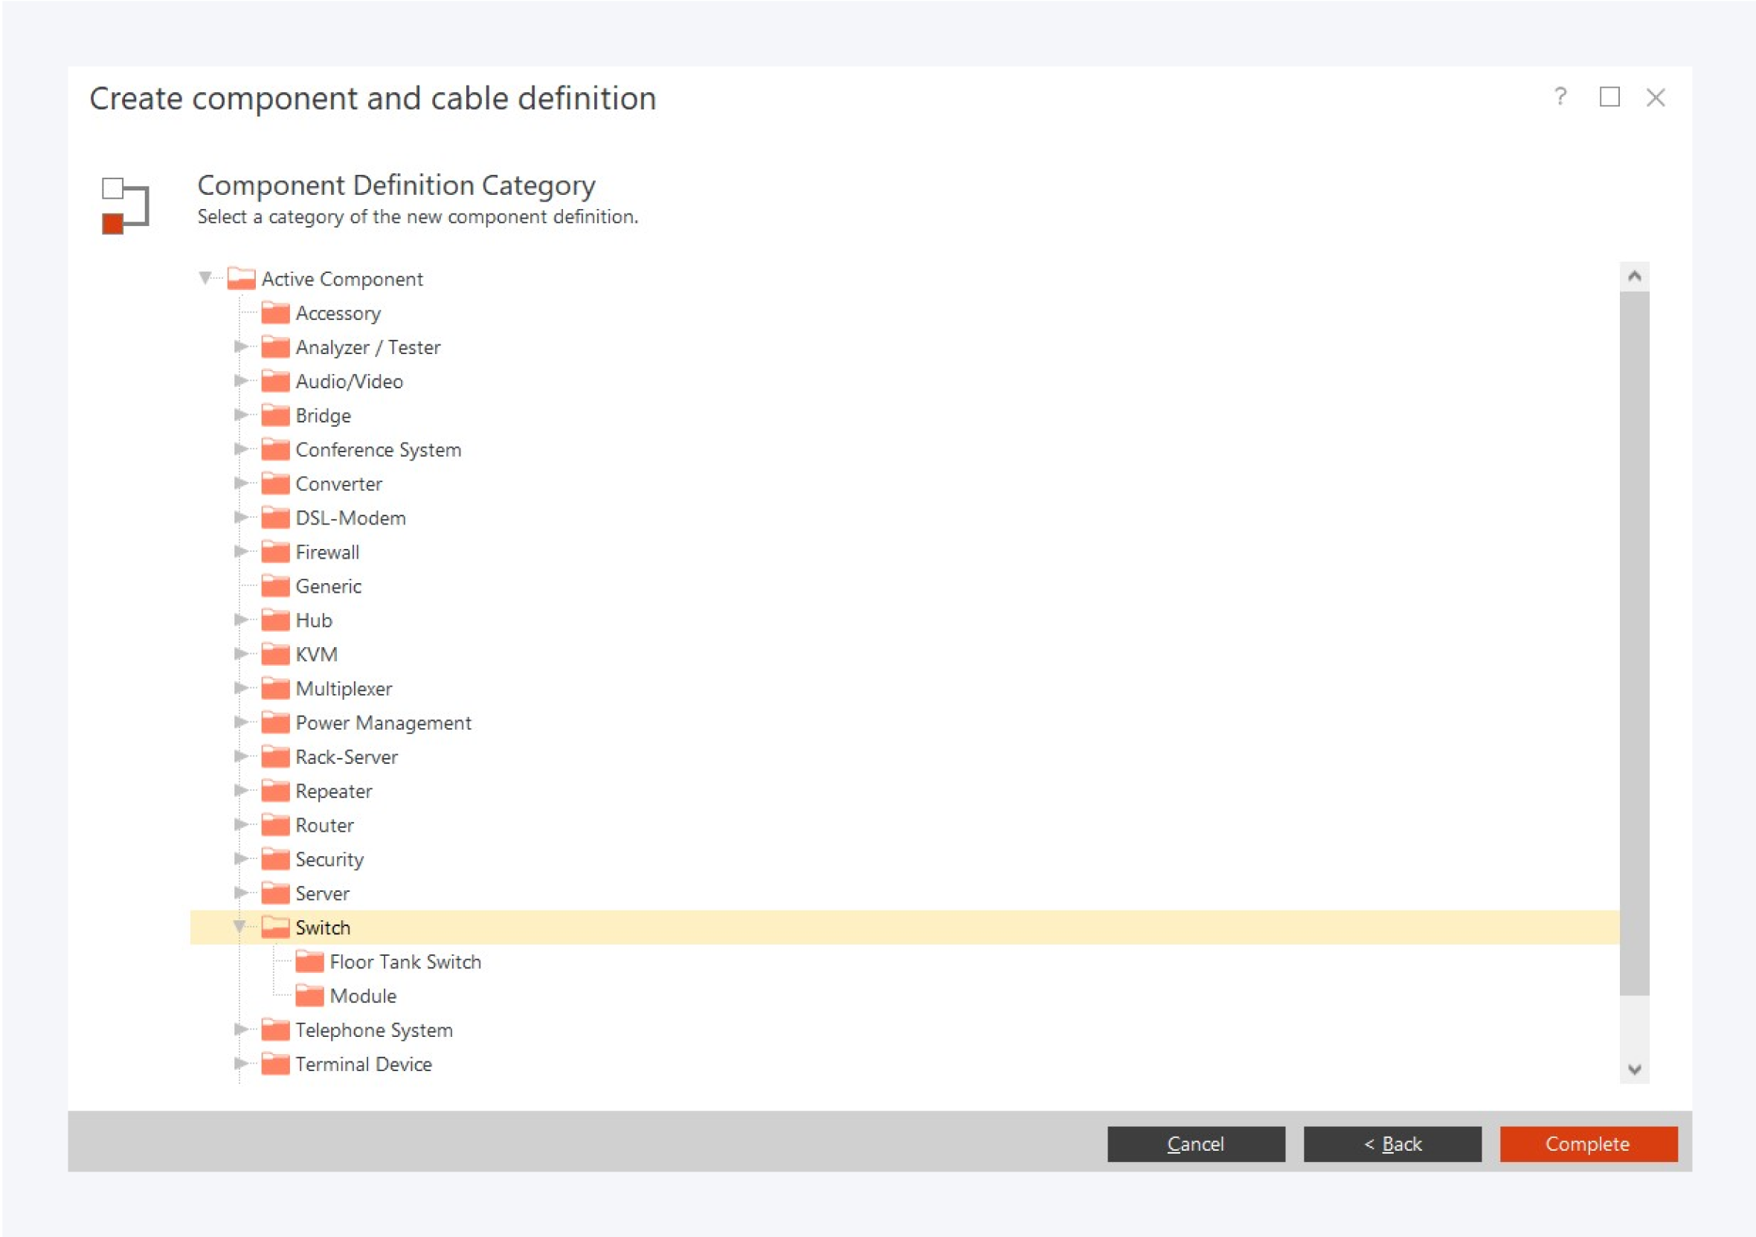The image size is (1756, 1237).
Task: Click the Router folder icon
Action: (x=275, y=825)
